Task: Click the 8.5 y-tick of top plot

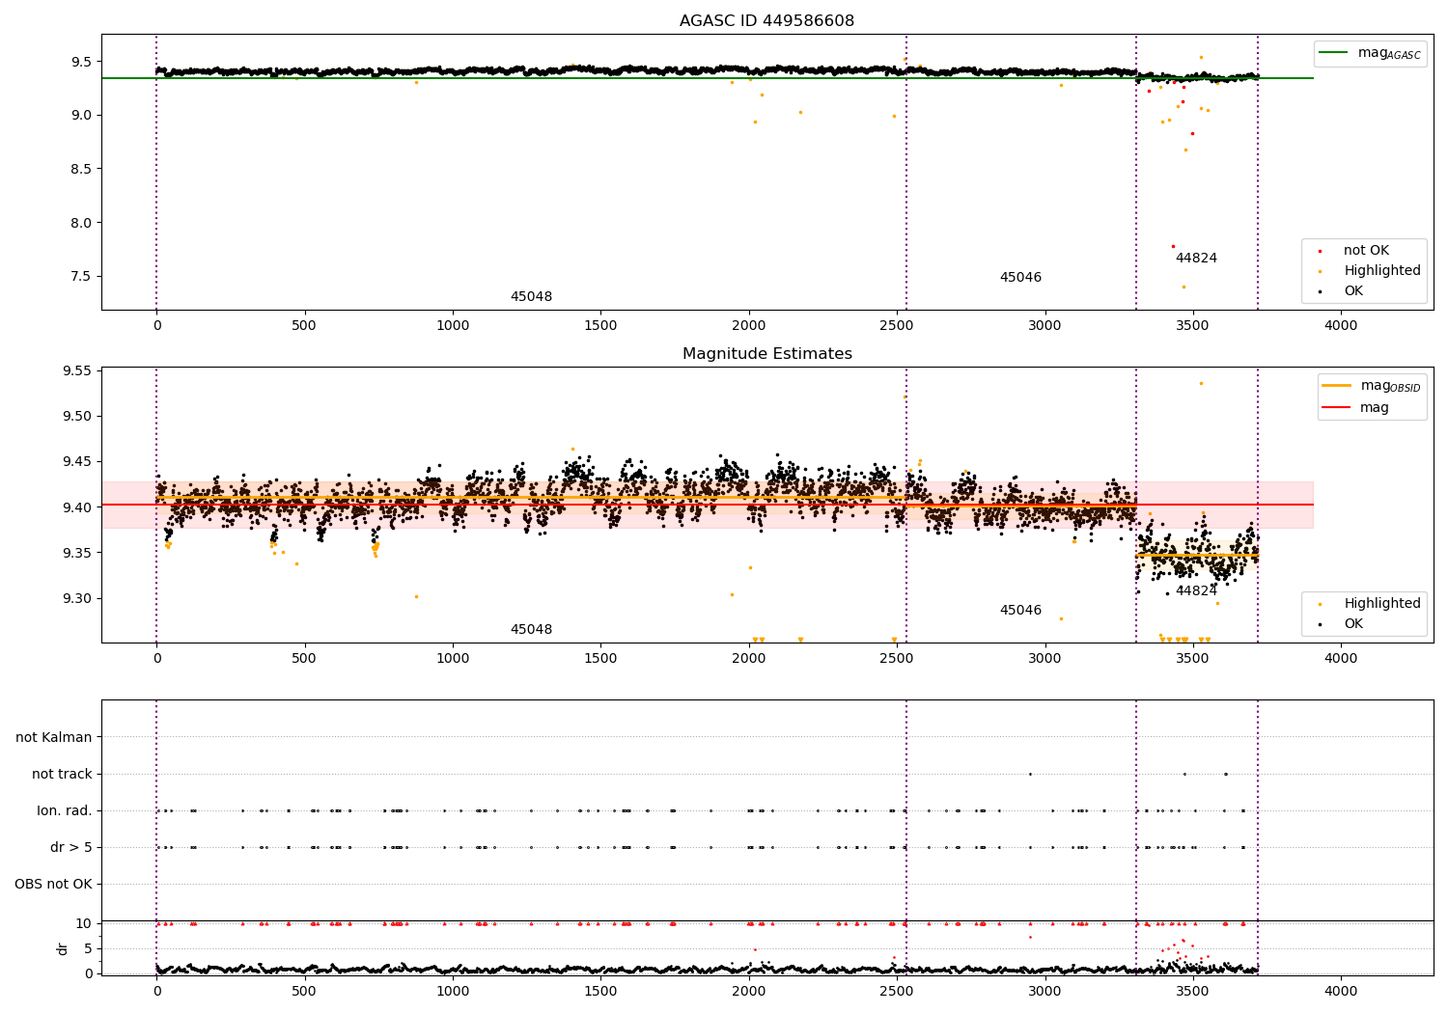Action: click(x=80, y=169)
